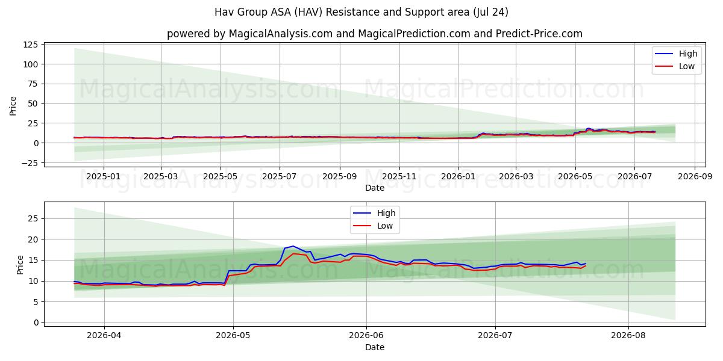Click the top chart '2026-07' axis label
Viewport: 723px width, 361px height.
pos(634,176)
